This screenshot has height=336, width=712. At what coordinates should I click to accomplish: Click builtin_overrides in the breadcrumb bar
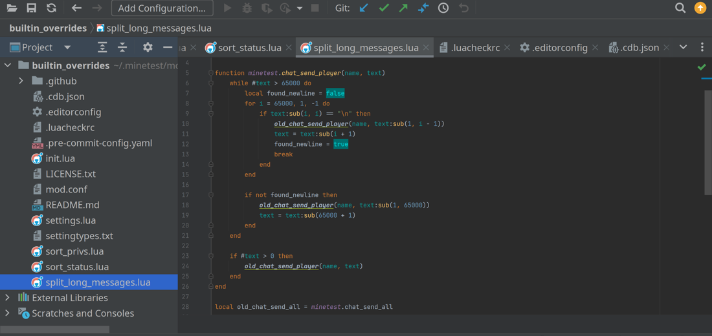coord(48,28)
